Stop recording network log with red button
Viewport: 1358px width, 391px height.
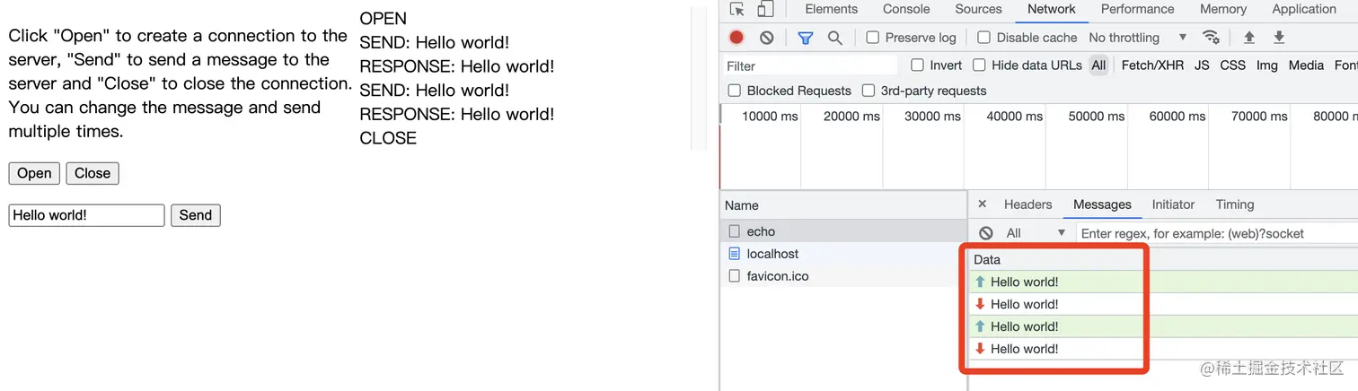736,38
